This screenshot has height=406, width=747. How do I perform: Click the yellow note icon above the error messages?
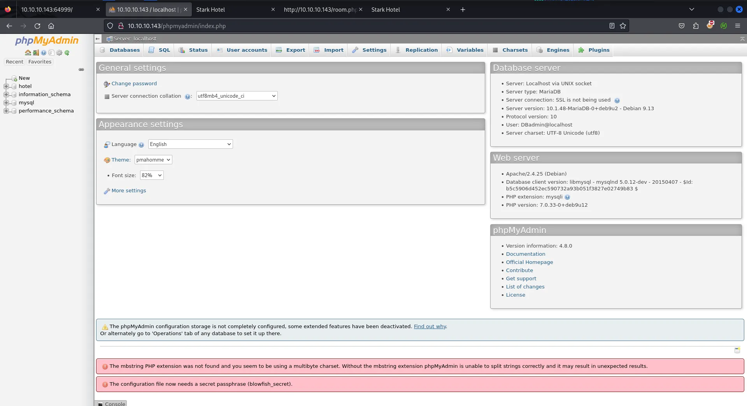(737, 350)
